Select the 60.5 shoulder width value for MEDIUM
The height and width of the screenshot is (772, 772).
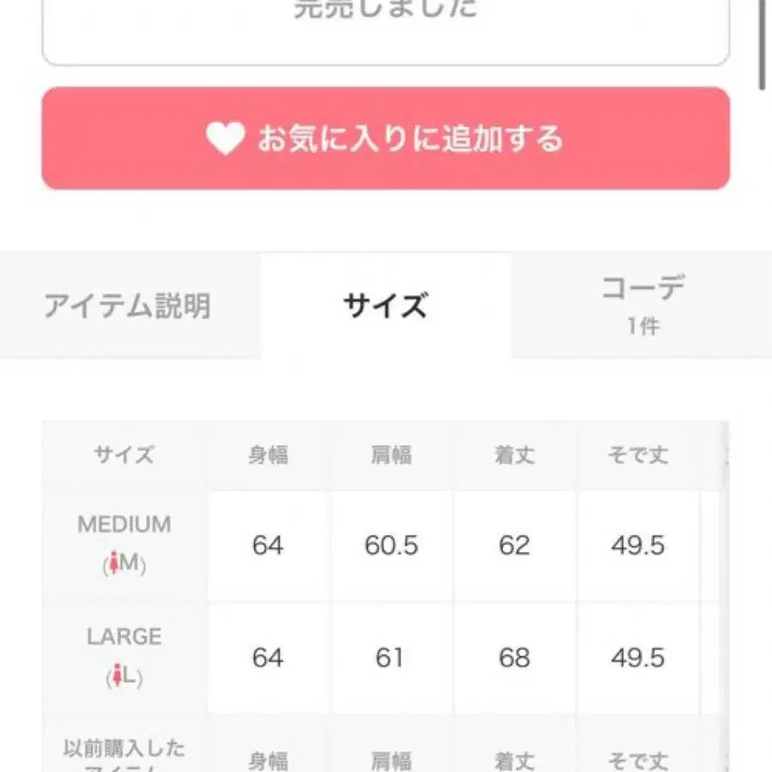[390, 546]
